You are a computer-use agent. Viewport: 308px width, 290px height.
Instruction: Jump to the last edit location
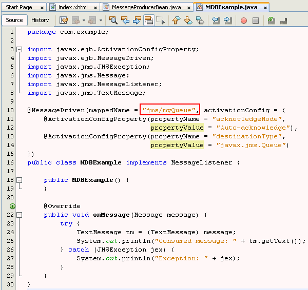point(64,20)
